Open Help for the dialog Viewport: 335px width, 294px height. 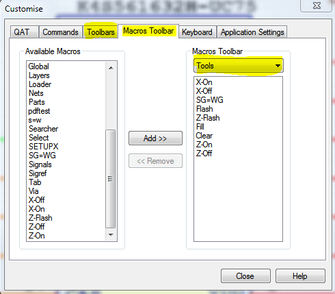[300, 276]
